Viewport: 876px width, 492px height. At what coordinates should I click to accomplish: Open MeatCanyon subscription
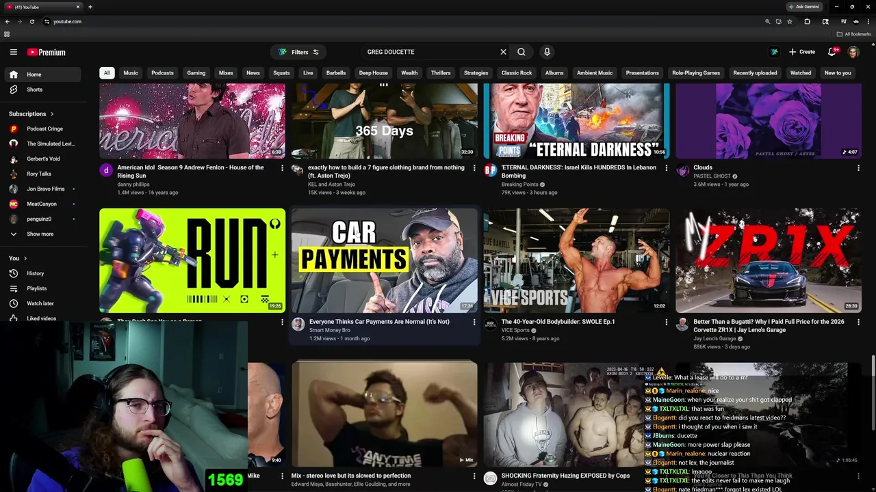click(42, 204)
